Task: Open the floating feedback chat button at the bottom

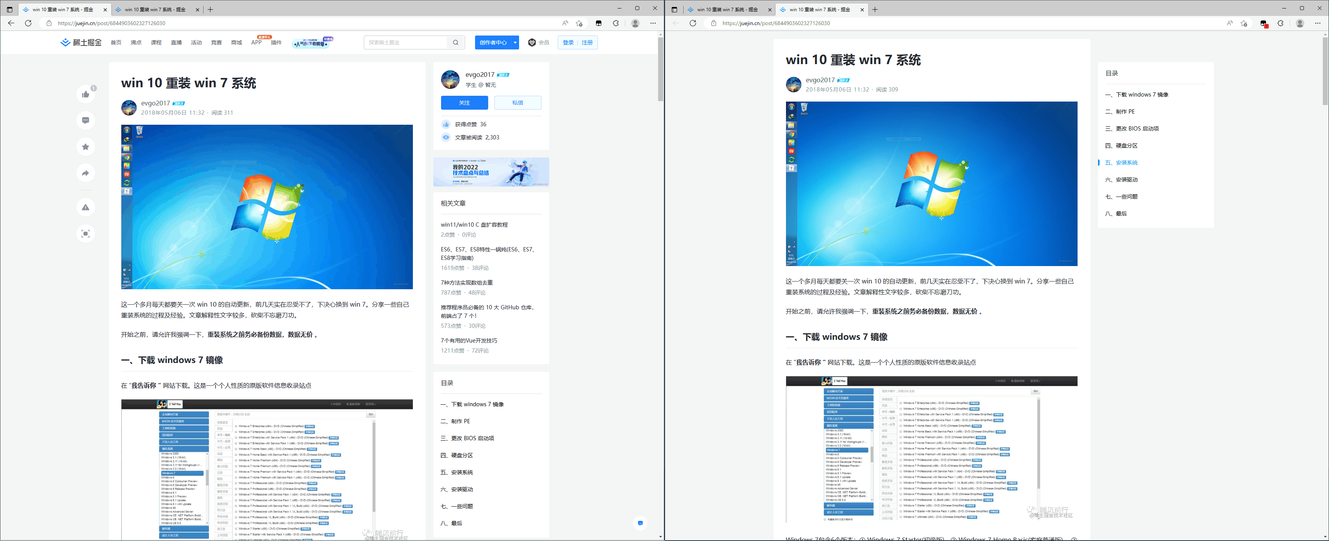Action: (x=640, y=523)
